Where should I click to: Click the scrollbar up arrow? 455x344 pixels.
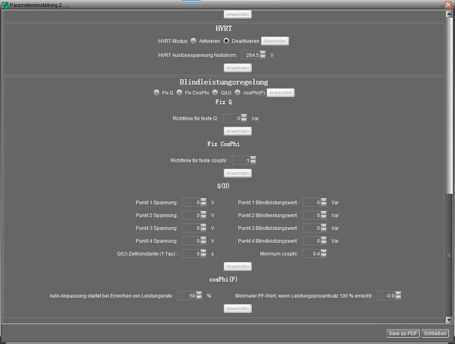(x=449, y=14)
